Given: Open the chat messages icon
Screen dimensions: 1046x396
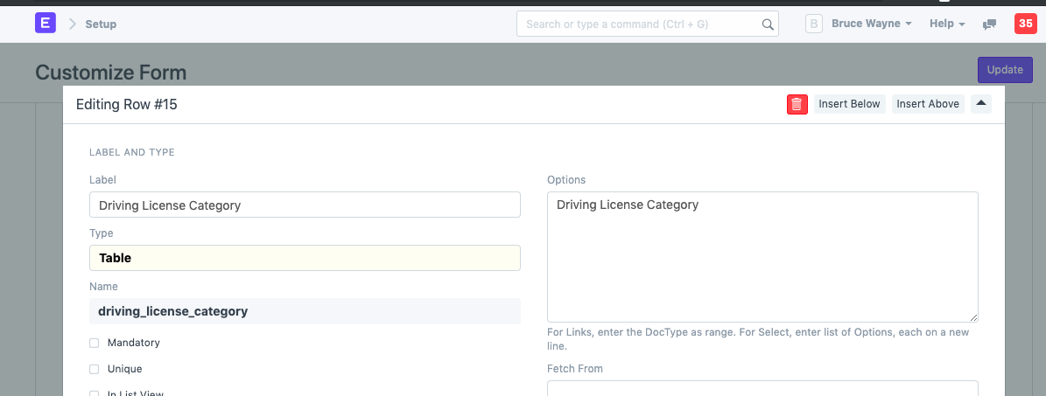Looking at the screenshot, I should [x=990, y=24].
